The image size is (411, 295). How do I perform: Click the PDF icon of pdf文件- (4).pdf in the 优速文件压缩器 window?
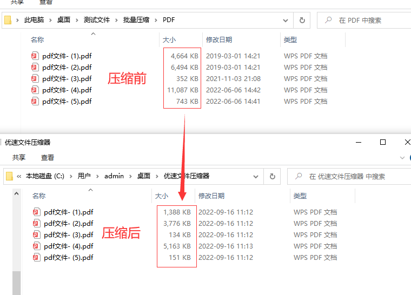point(36,246)
